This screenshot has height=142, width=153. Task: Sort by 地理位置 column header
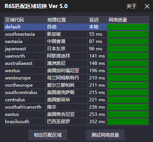pos(67,20)
